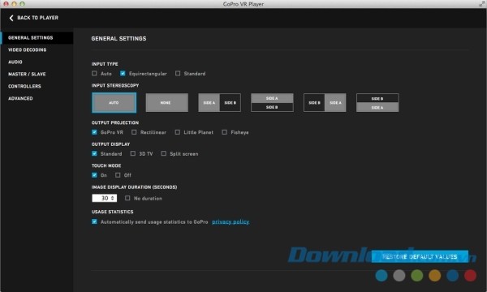
Task: Pick the Side A left, Side B right layout
Action: [x=219, y=103]
